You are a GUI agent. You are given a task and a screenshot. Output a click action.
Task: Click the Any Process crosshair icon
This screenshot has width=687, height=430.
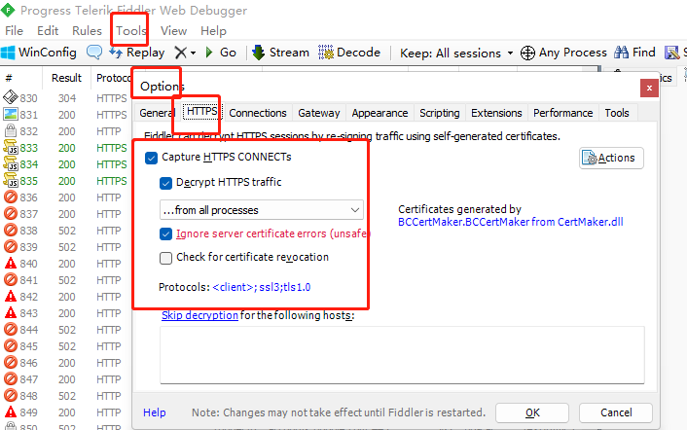527,53
